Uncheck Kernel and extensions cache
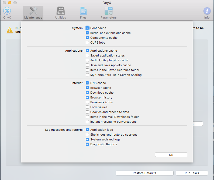214x180 pixels. [x=87, y=33]
